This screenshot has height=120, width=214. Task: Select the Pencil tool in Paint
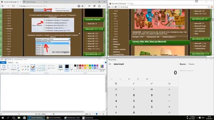coord(23,66)
